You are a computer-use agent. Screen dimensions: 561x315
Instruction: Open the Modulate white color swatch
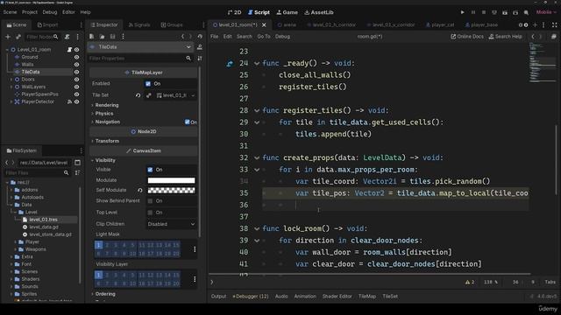coord(172,180)
